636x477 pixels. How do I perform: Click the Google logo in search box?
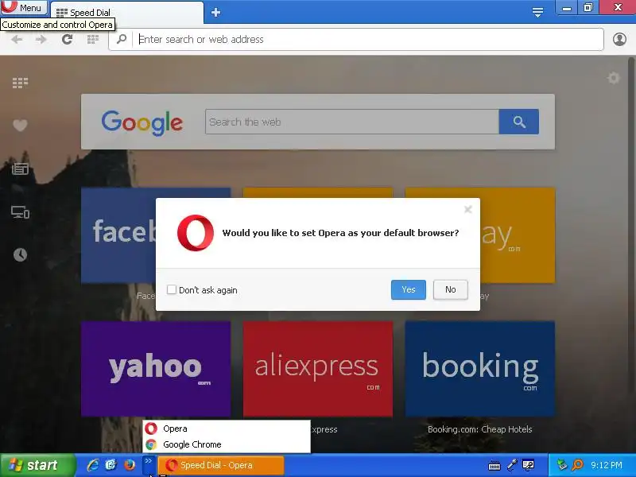point(142,122)
